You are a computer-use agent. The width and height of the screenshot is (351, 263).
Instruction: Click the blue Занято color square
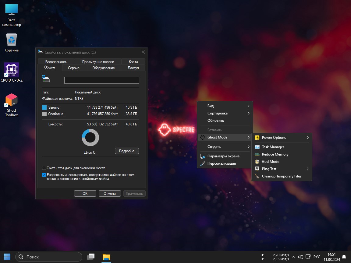(44, 107)
